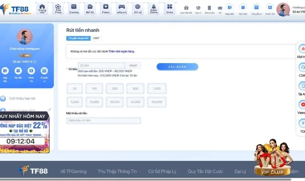Screen dimensions: 305x181
Task: Click the Ứng dụng phone icon
Action: [209, 8]
